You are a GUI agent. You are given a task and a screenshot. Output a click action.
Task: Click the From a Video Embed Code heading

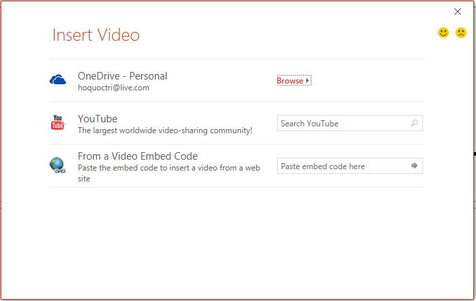[138, 156]
